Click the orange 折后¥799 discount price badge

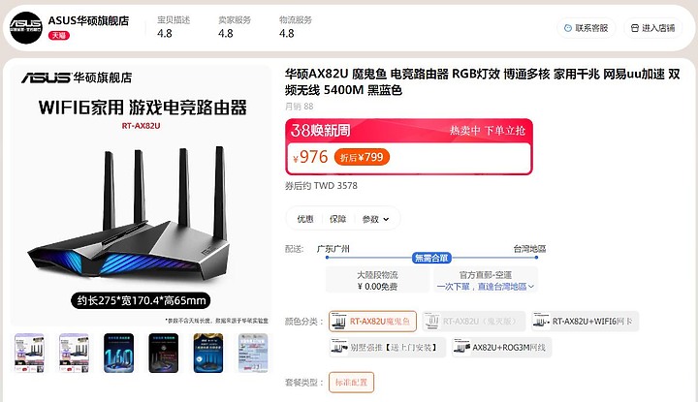[362, 157]
